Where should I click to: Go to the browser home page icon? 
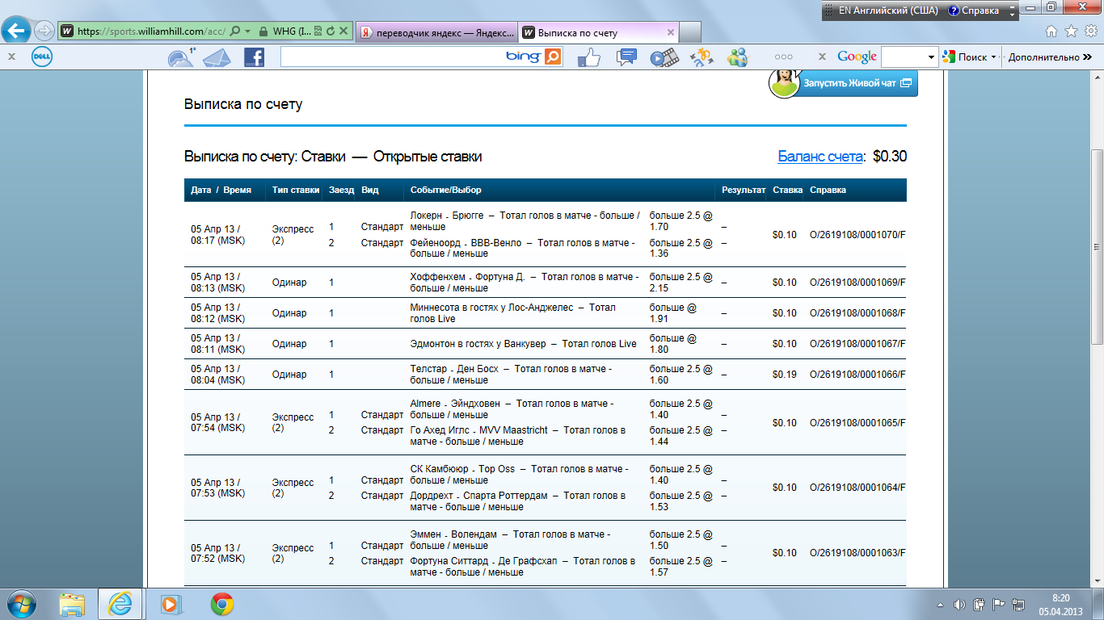(1051, 31)
